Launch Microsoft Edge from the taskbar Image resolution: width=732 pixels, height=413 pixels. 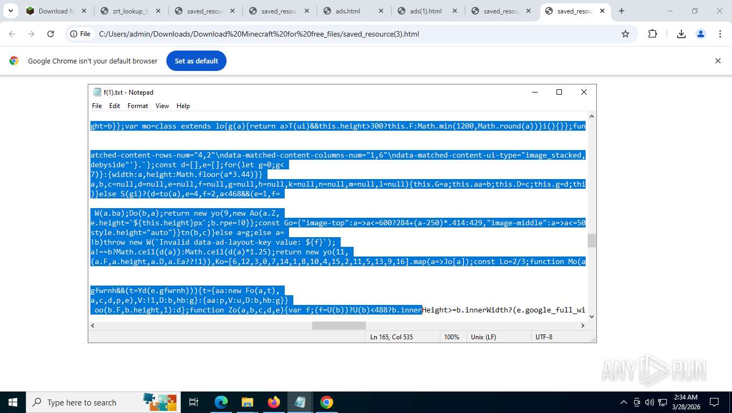(221, 402)
